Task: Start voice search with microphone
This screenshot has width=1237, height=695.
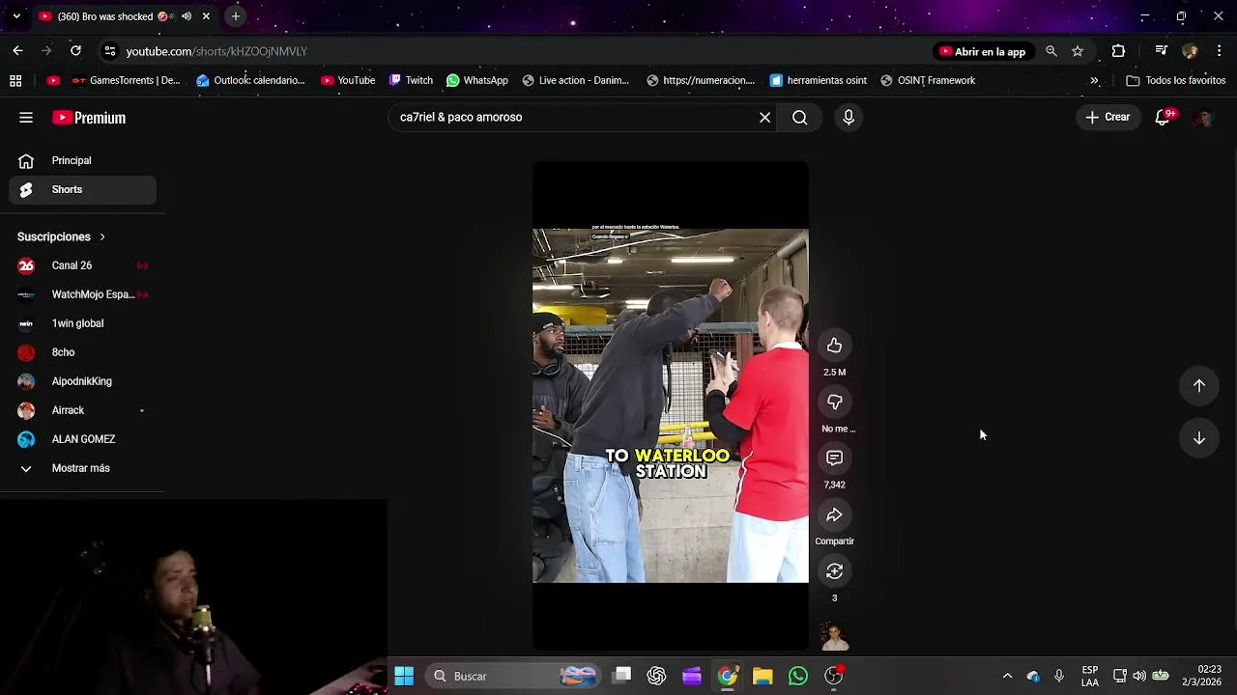Action: pyautogui.click(x=849, y=118)
